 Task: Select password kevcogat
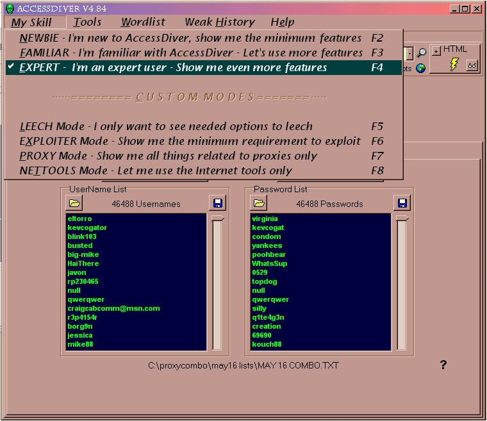(268, 227)
